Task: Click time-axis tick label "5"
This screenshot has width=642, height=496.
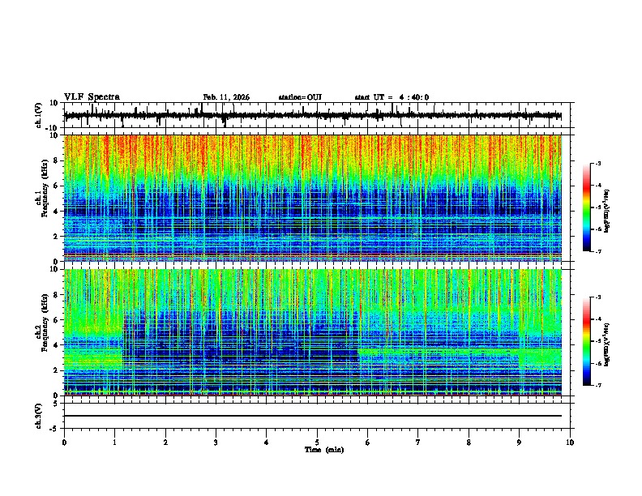Action: coord(317,443)
